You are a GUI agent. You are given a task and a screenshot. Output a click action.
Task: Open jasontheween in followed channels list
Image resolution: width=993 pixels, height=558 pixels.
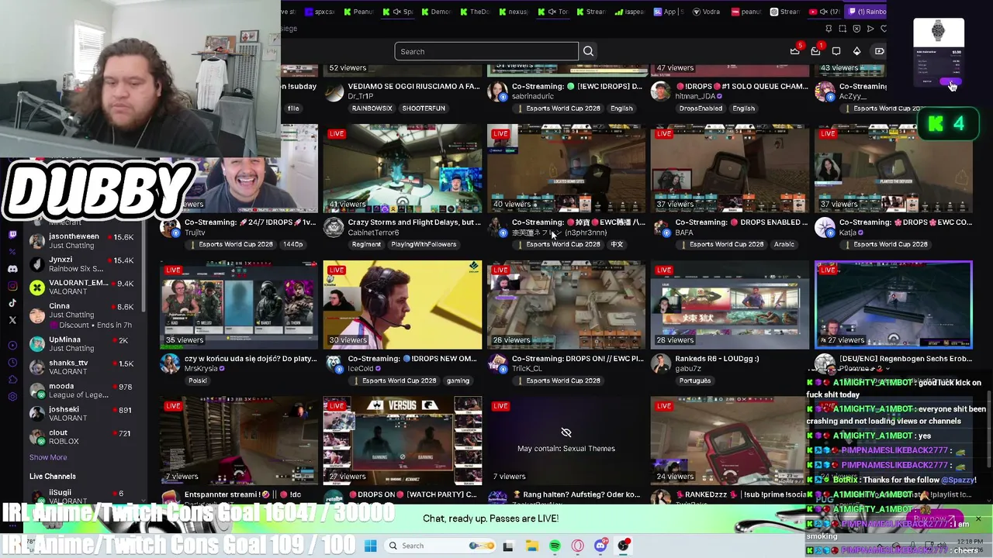coord(85,241)
